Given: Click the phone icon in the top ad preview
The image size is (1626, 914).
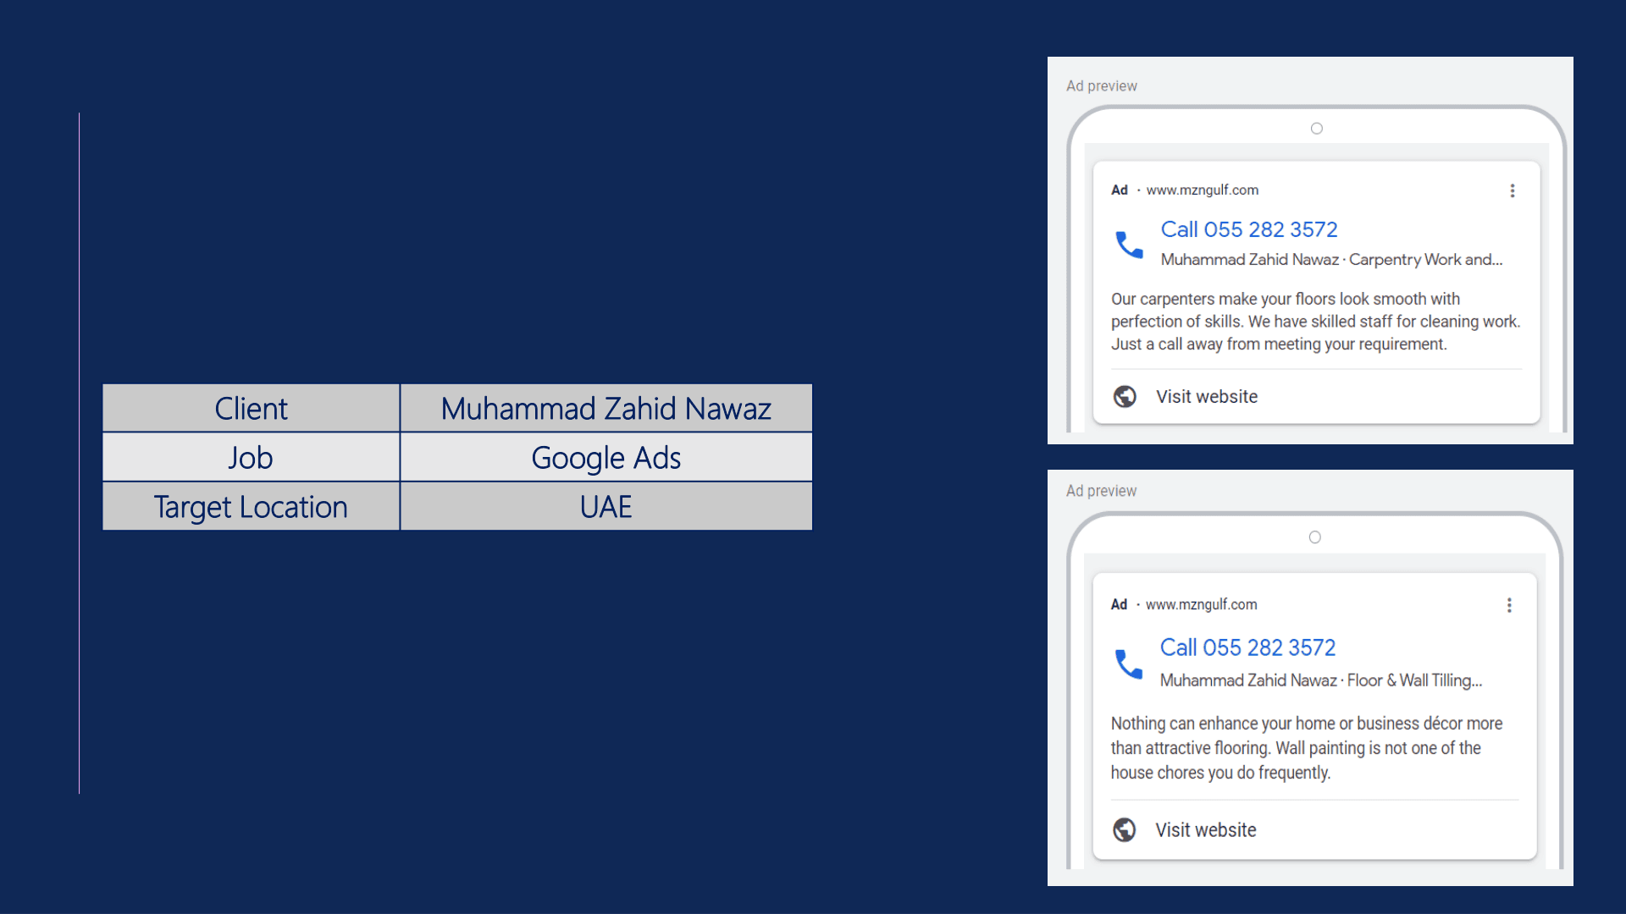Looking at the screenshot, I should (1129, 245).
